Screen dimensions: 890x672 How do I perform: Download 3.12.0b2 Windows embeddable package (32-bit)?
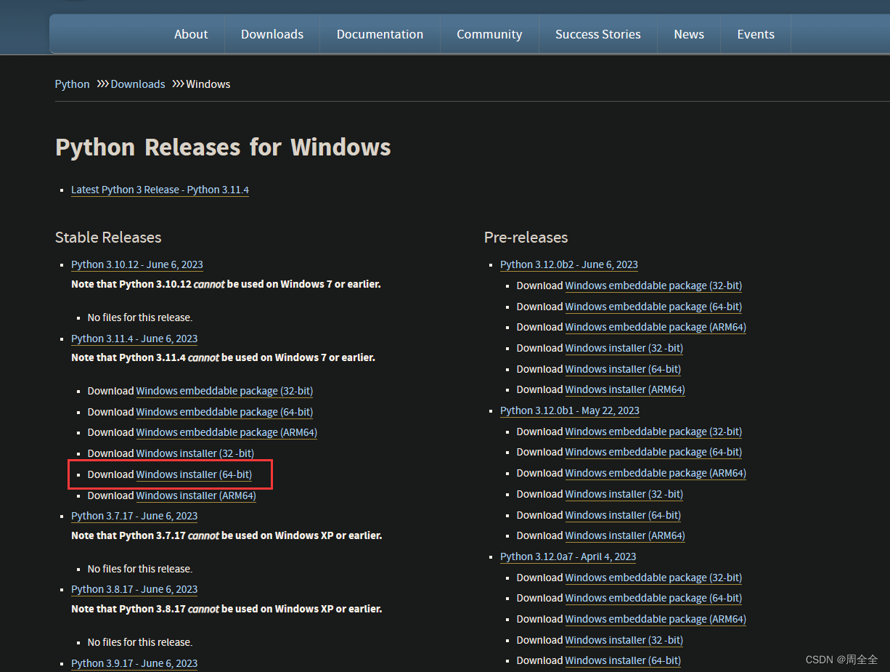[653, 286]
